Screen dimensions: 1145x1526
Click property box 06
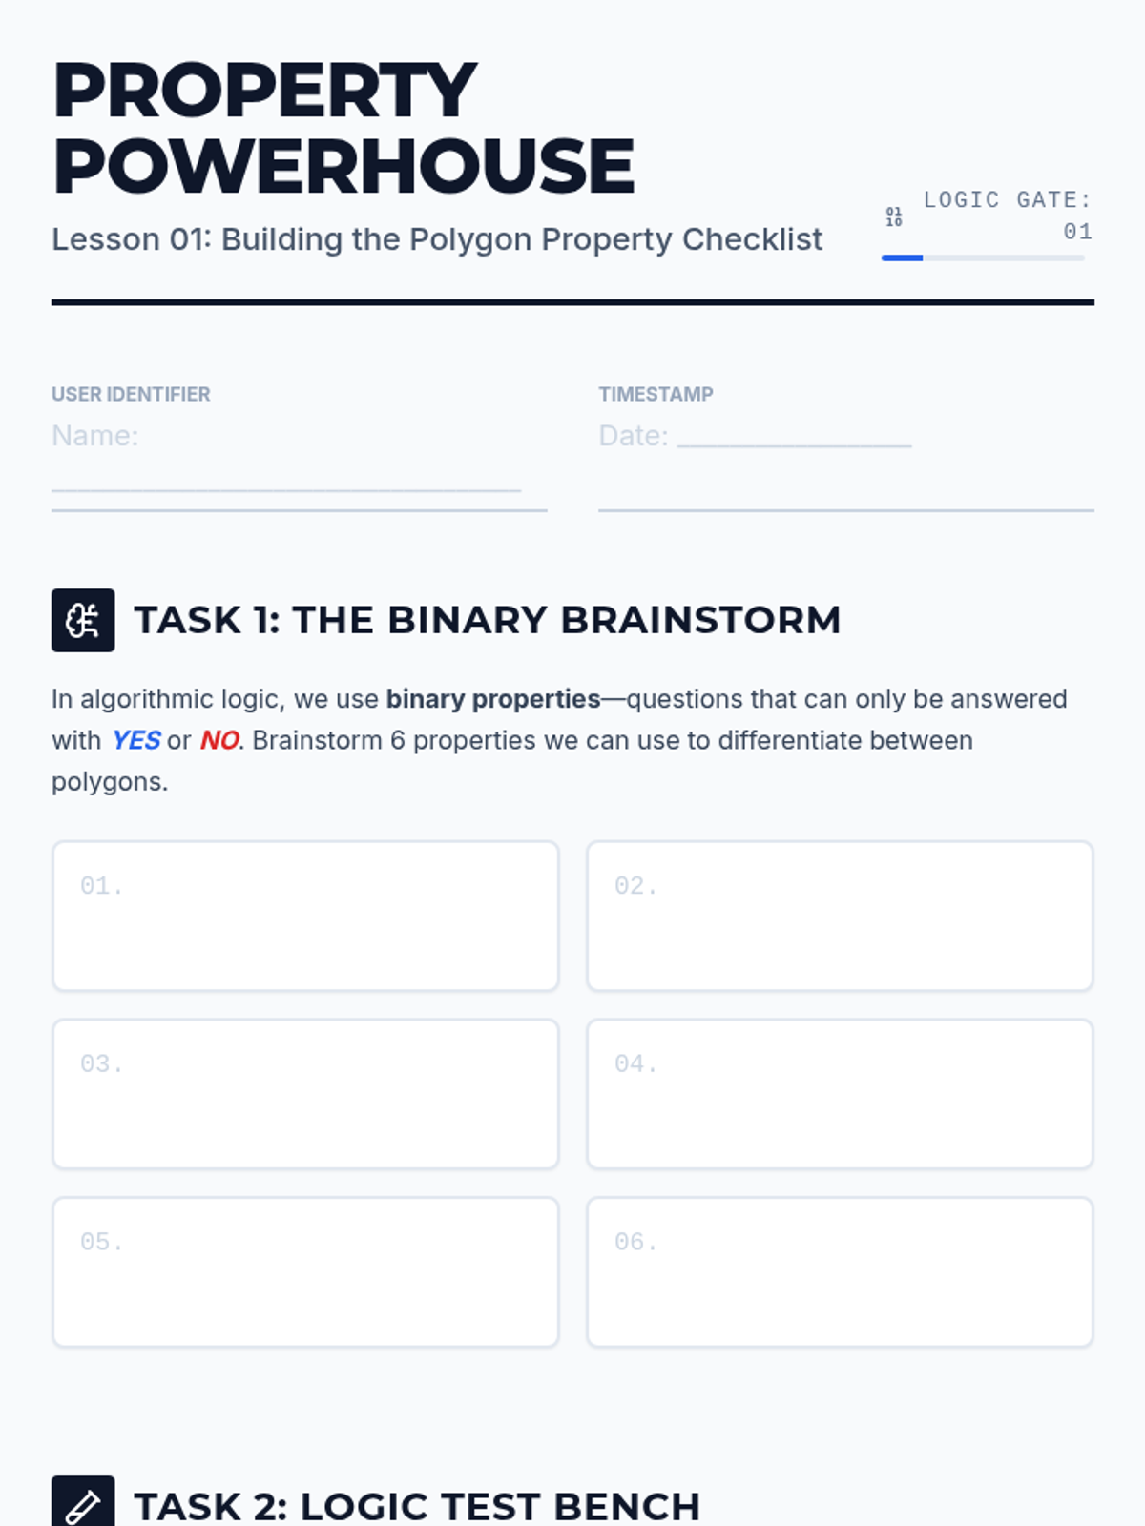coord(840,1272)
